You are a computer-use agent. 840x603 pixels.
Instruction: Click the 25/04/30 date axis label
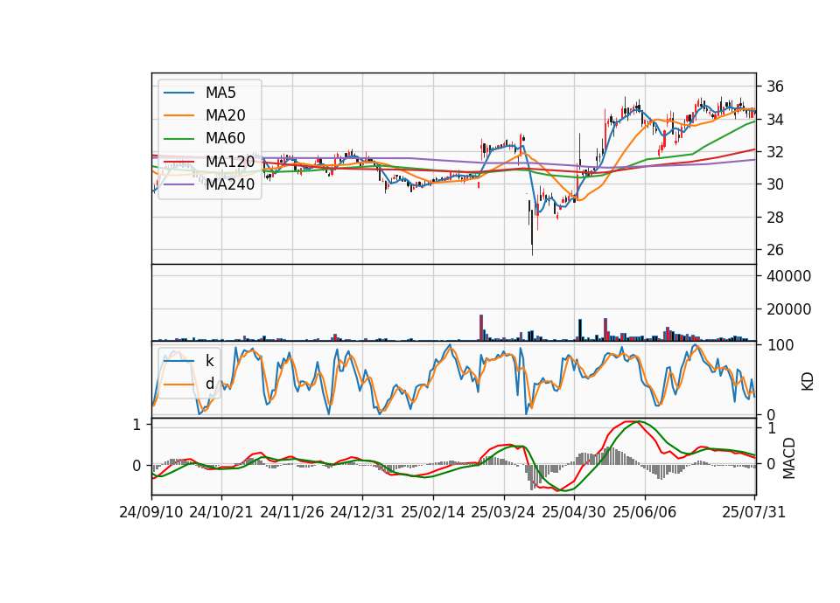tap(574, 513)
